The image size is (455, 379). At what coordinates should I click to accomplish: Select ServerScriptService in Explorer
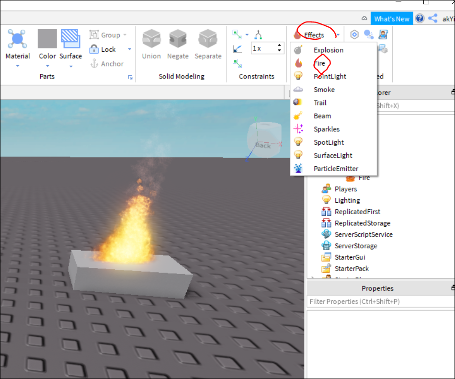[x=364, y=234]
